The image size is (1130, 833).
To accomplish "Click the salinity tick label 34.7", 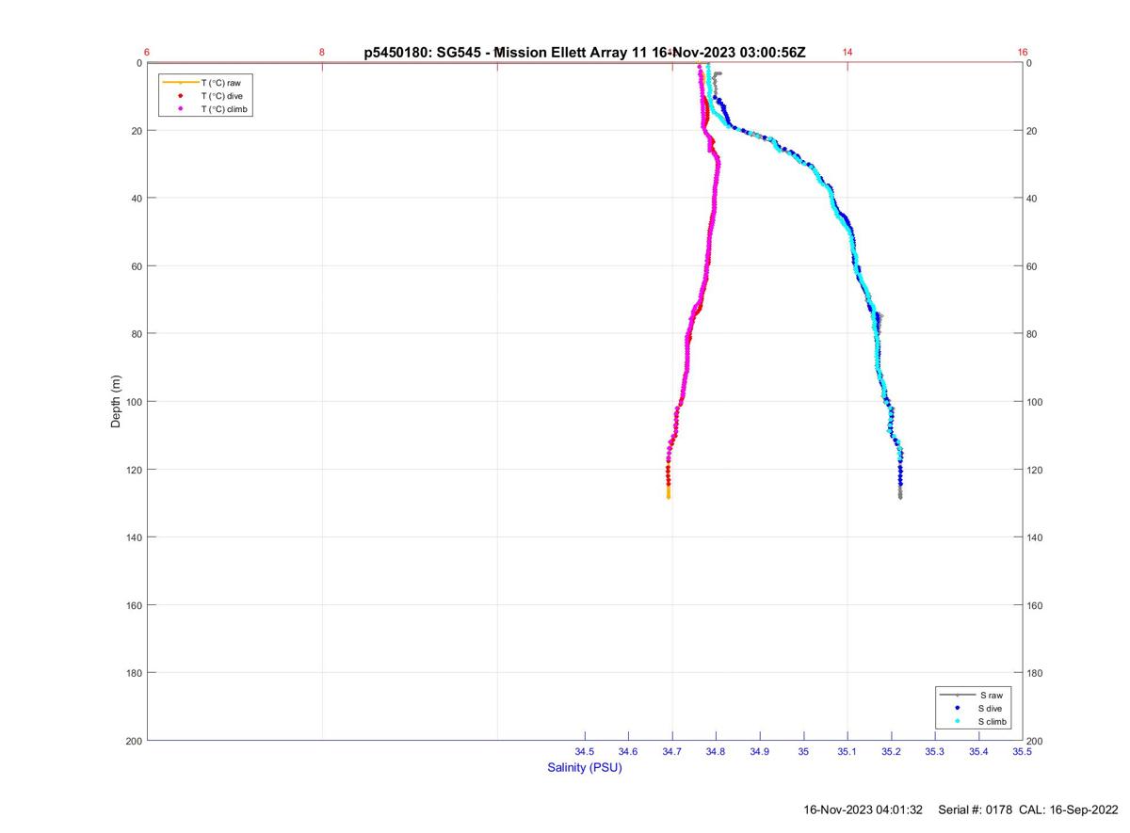I will [x=672, y=751].
